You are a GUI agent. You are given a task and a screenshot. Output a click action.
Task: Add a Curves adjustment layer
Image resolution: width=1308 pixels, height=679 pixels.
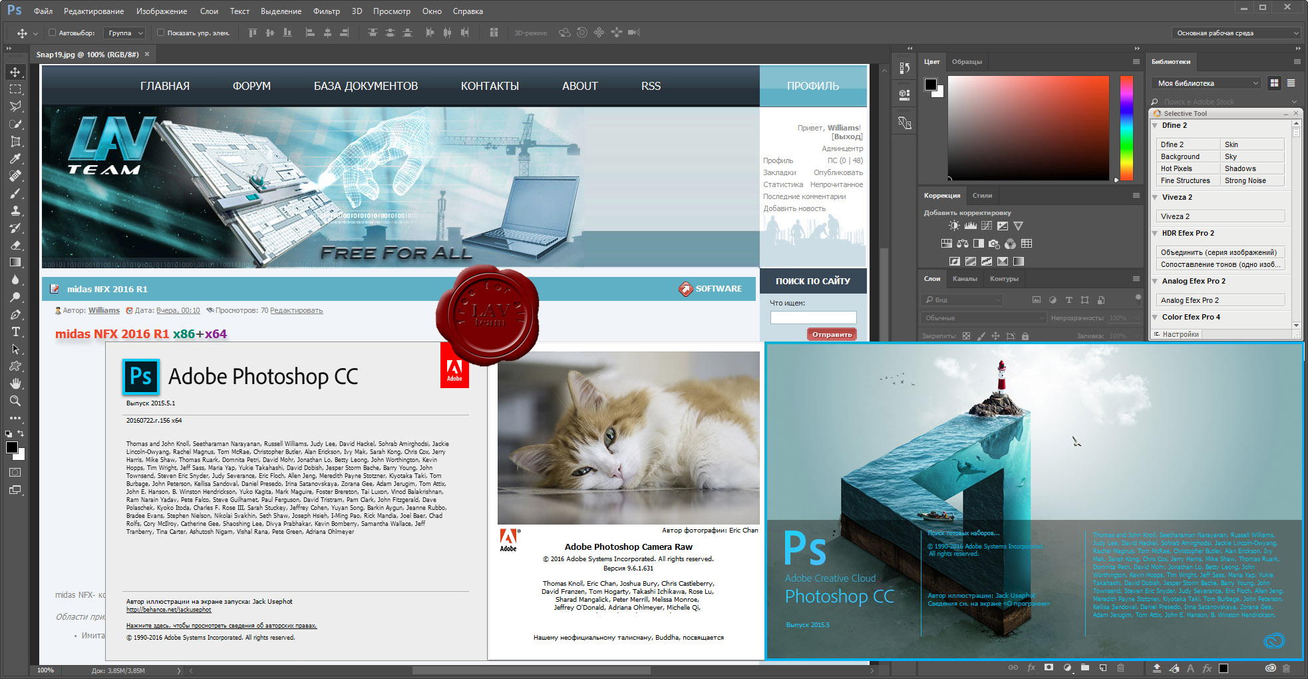pyautogui.click(x=987, y=226)
